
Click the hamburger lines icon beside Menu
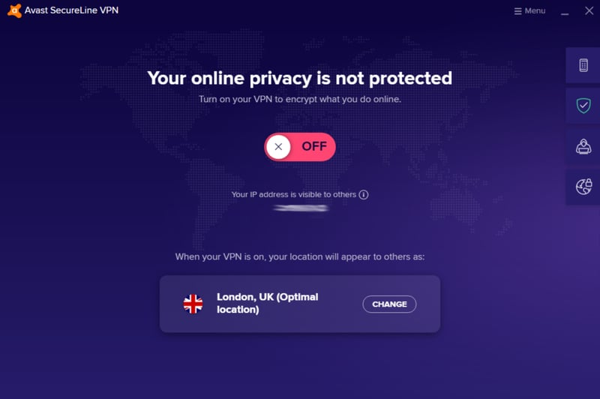(x=517, y=11)
